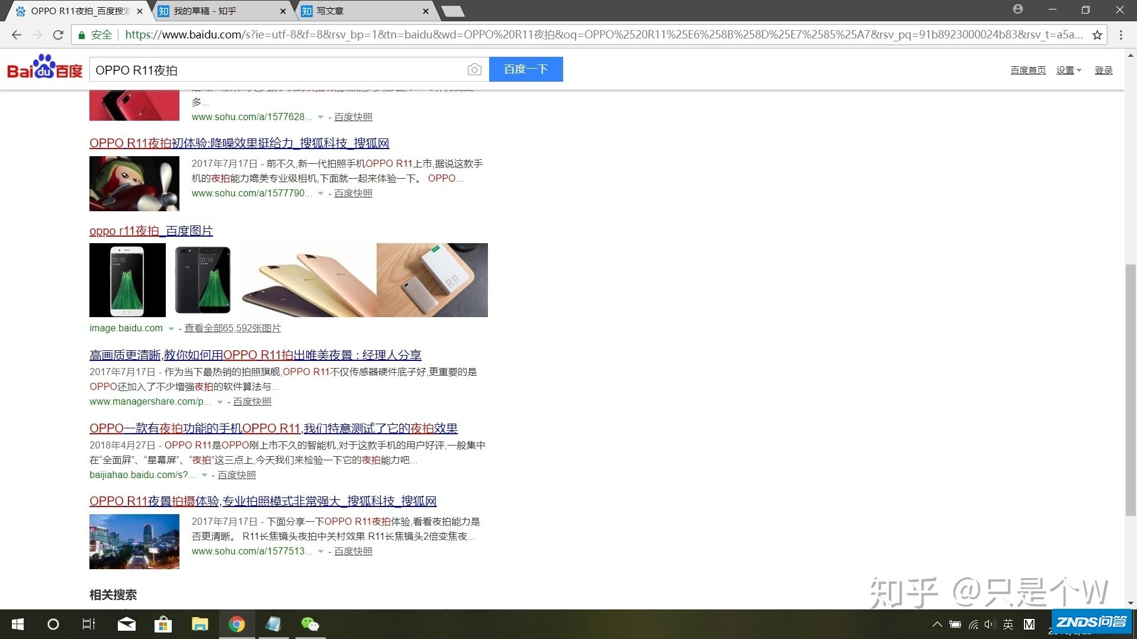Expand arrow next to www.managershare.com
The image size is (1137, 639).
pyautogui.click(x=220, y=402)
